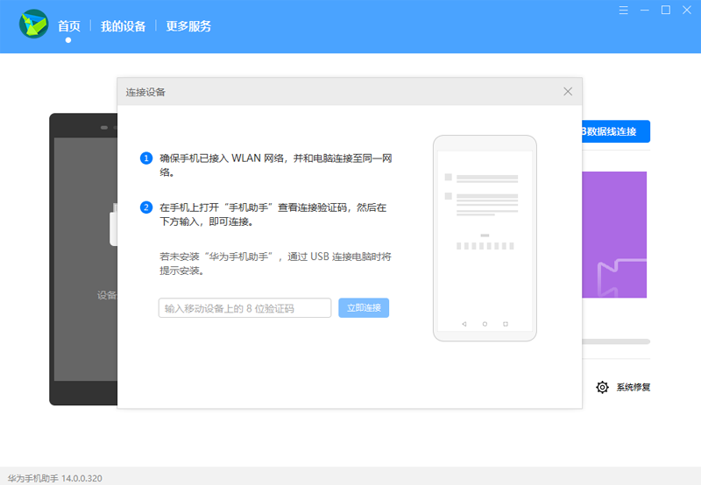The width and height of the screenshot is (701, 485).
Task: Switch to the 首页 tab
Action: tap(68, 26)
